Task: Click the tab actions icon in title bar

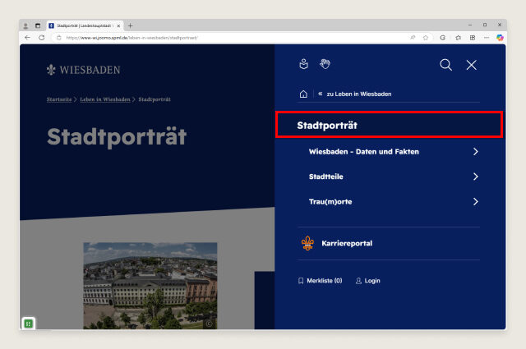Action: point(38,25)
